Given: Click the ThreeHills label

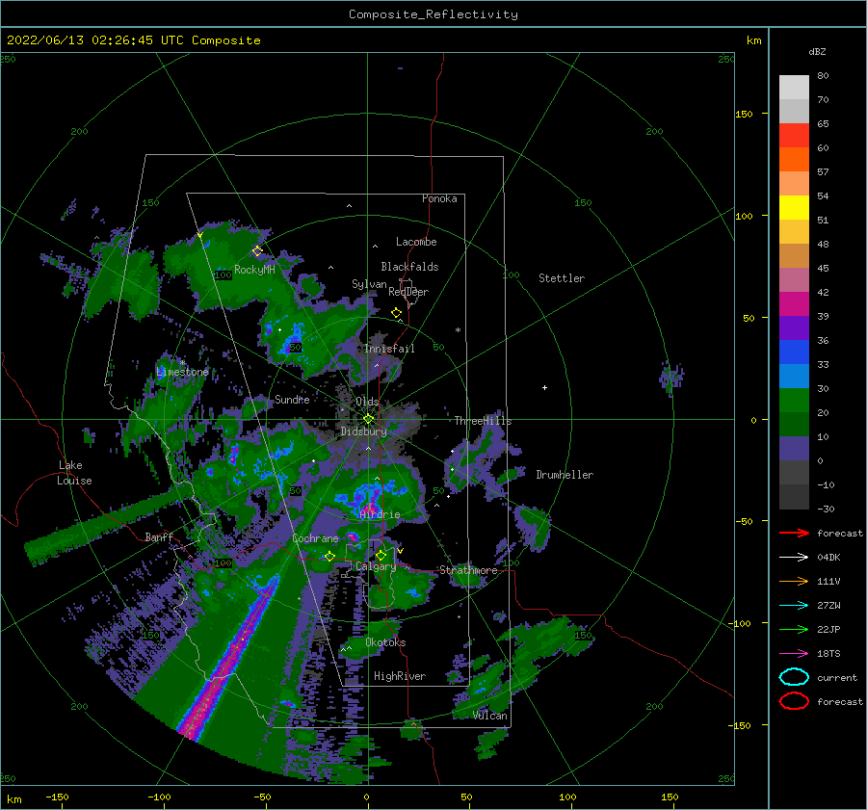Looking at the screenshot, I should (484, 421).
